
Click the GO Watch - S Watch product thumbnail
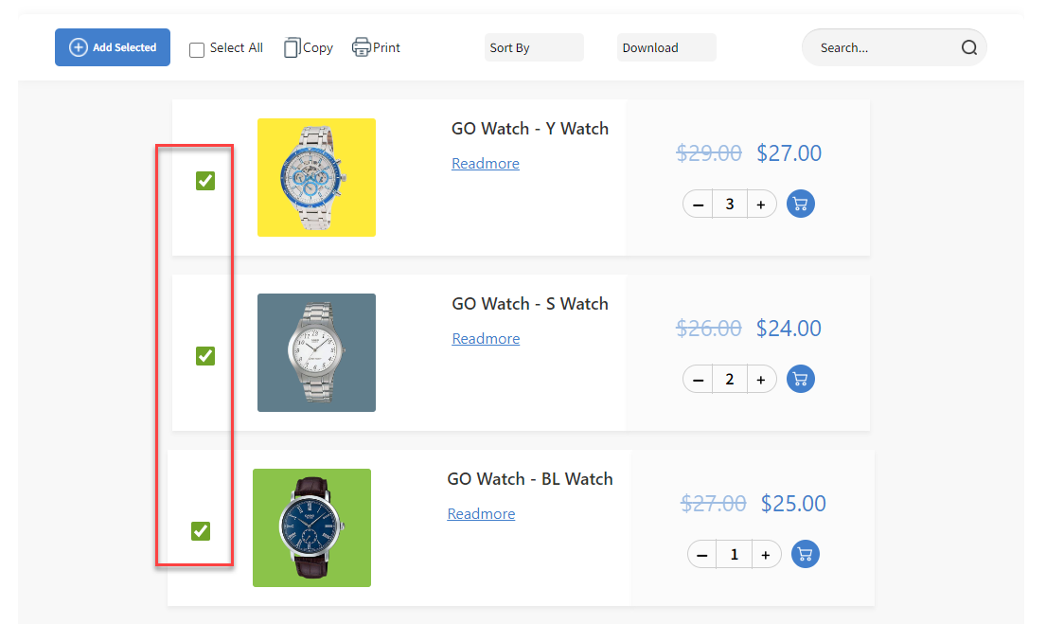click(316, 352)
